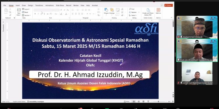Screen dimensions: 219x109
Task: Open the font size combo box
Action: [57, 10]
